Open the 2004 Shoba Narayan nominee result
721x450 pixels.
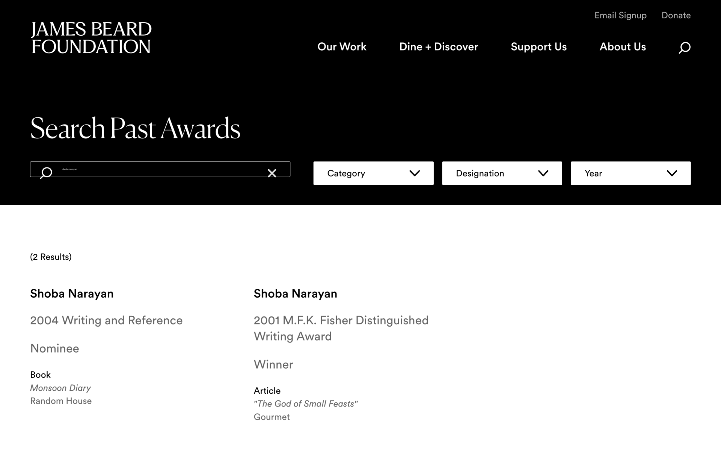point(72,294)
